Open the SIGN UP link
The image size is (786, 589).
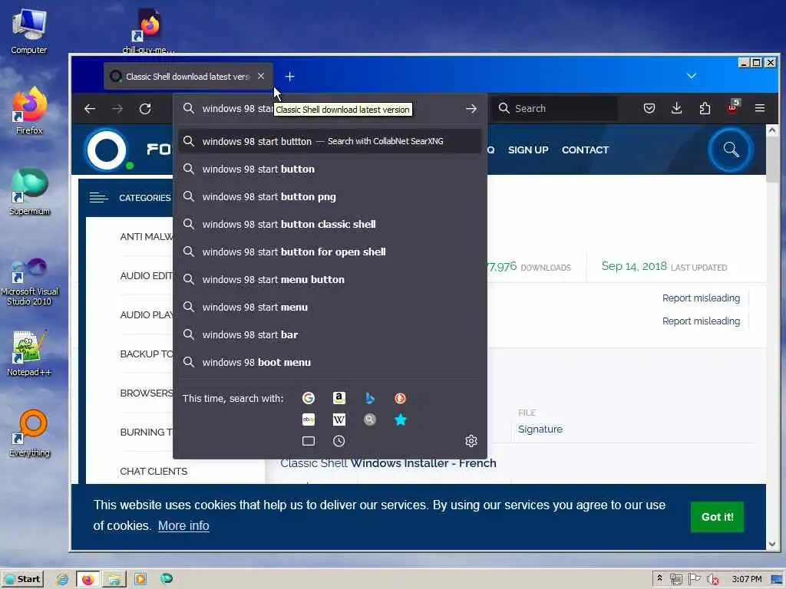[528, 150]
